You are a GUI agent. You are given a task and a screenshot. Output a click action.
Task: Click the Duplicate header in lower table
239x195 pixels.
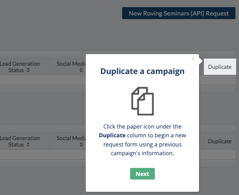220,141
